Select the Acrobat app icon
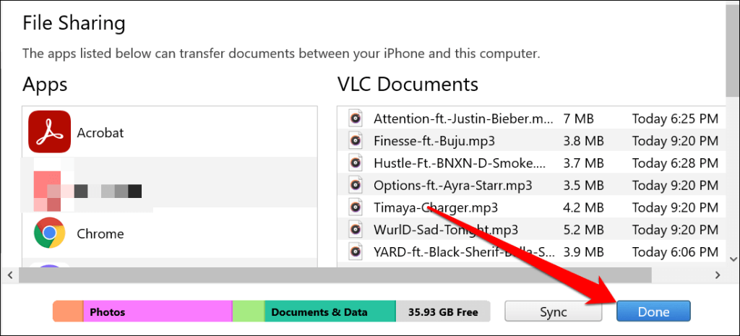 coord(49,132)
